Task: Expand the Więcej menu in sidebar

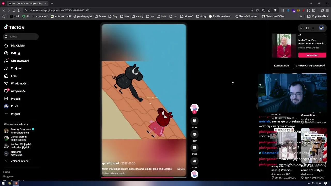Action: pos(15,114)
